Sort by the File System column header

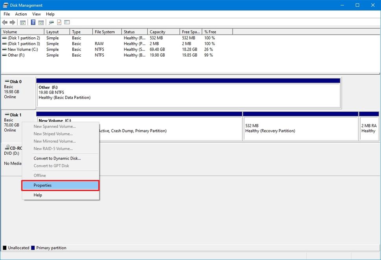tap(104, 32)
